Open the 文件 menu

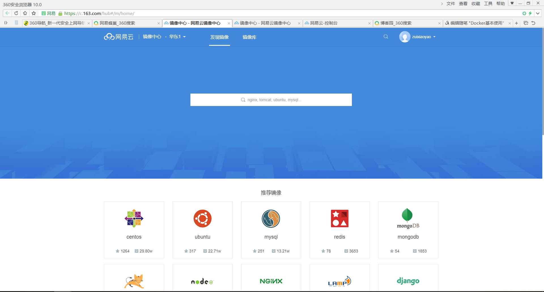pyautogui.click(x=450, y=4)
